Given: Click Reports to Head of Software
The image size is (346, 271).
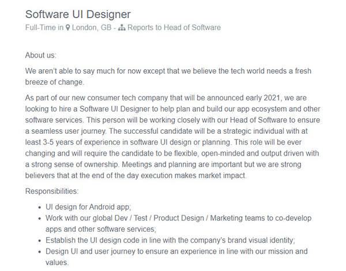Looking at the screenshot, I should tap(174, 28).
